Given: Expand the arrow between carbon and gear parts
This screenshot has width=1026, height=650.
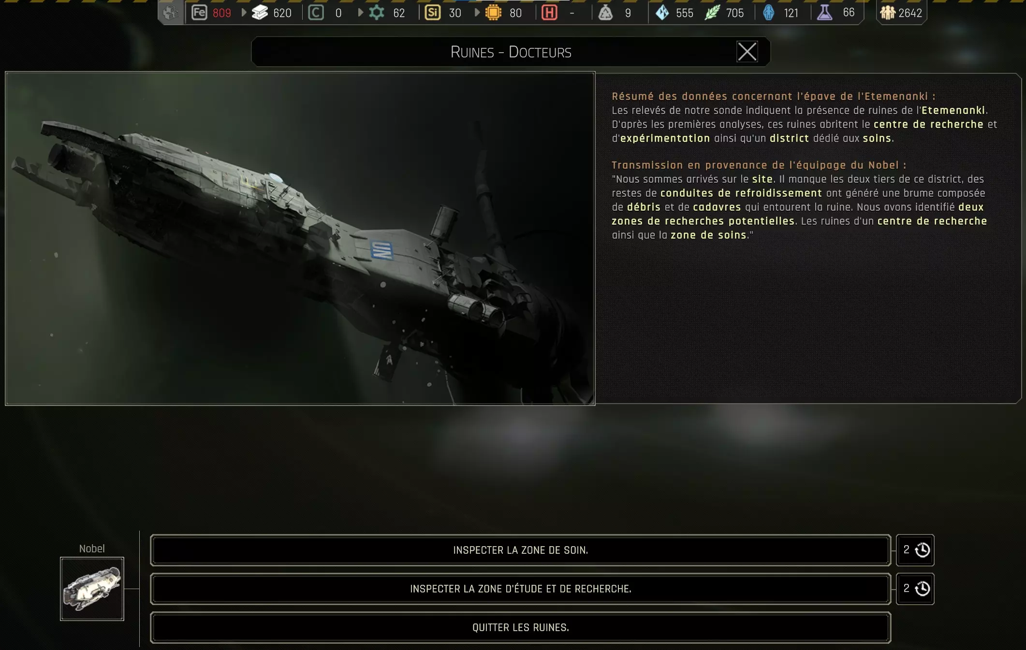Looking at the screenshot, I should (x=360, y=13).
